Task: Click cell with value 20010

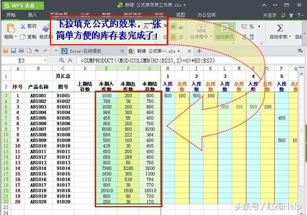Action: pyautogui.click(x=107, y=190)
